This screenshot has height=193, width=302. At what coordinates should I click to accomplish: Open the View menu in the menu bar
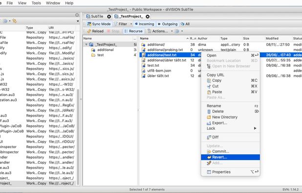tap(22, 3)
